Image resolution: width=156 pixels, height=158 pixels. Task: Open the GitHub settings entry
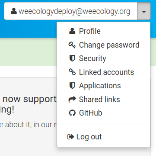tap(104, 113)
